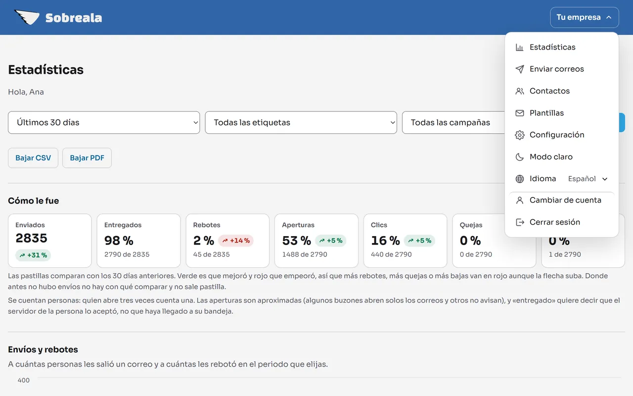Click the Sobreala brand name
Image resolution: width=633 pixels, height=396 pixels.
pos(74,18)
